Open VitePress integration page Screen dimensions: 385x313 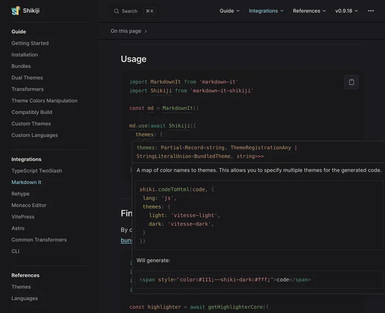point(23,217)
